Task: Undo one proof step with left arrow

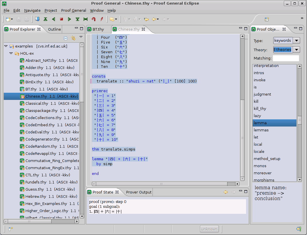Action: [x=54, y=19]
